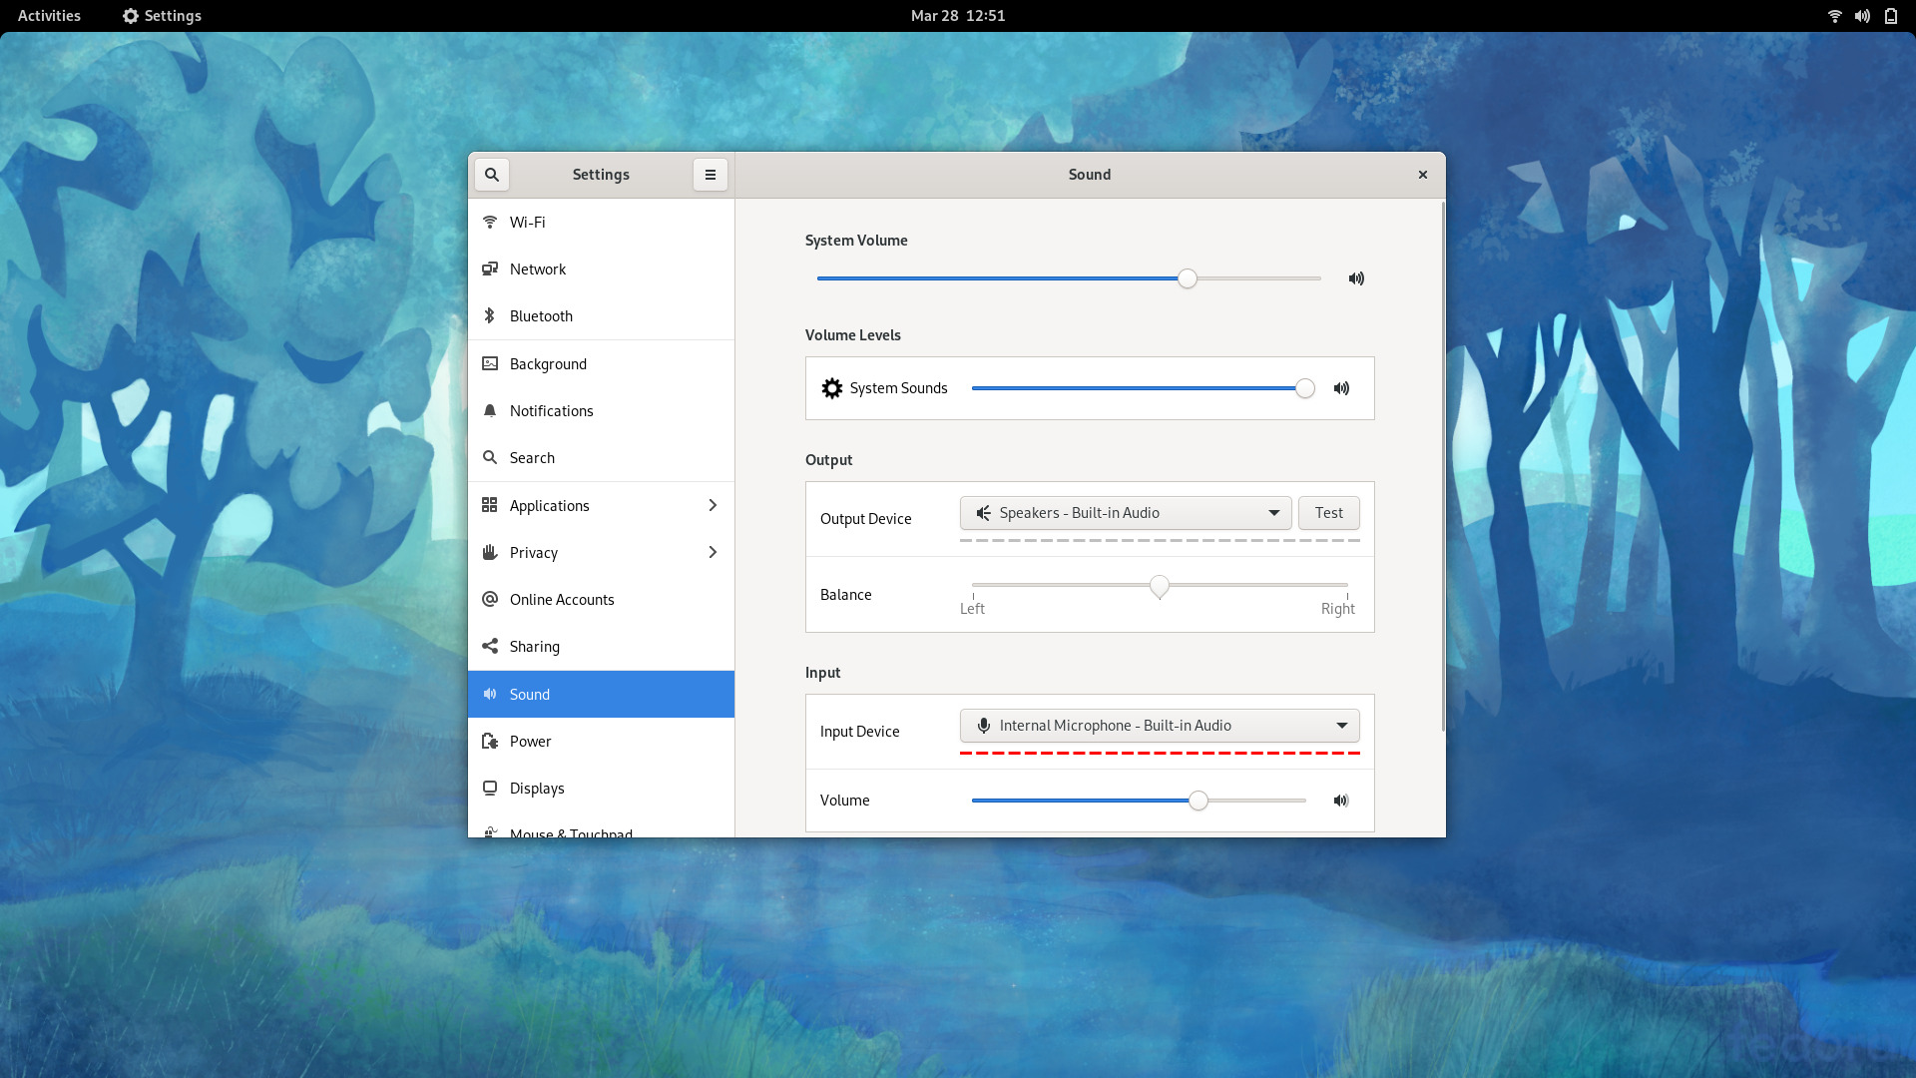Click the volume icon in top bar

pyautogui.click(x=1862, y=16)
